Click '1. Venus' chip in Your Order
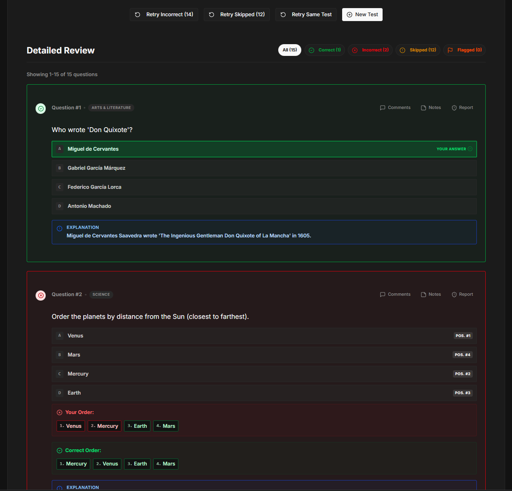The image size is (512, 491). tap(71, 426)
